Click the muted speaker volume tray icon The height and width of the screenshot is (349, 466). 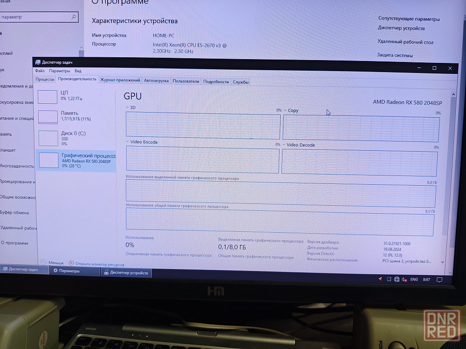(x=404, y=279)
